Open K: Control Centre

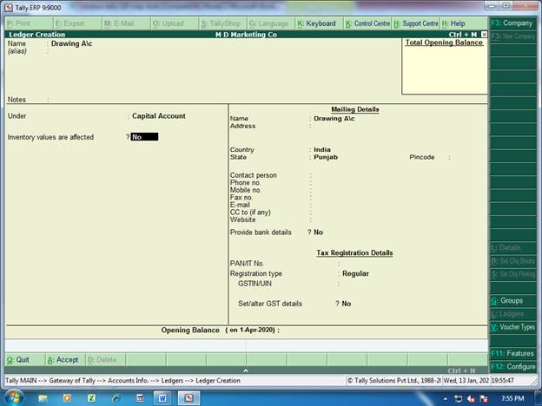coord(367,23)
